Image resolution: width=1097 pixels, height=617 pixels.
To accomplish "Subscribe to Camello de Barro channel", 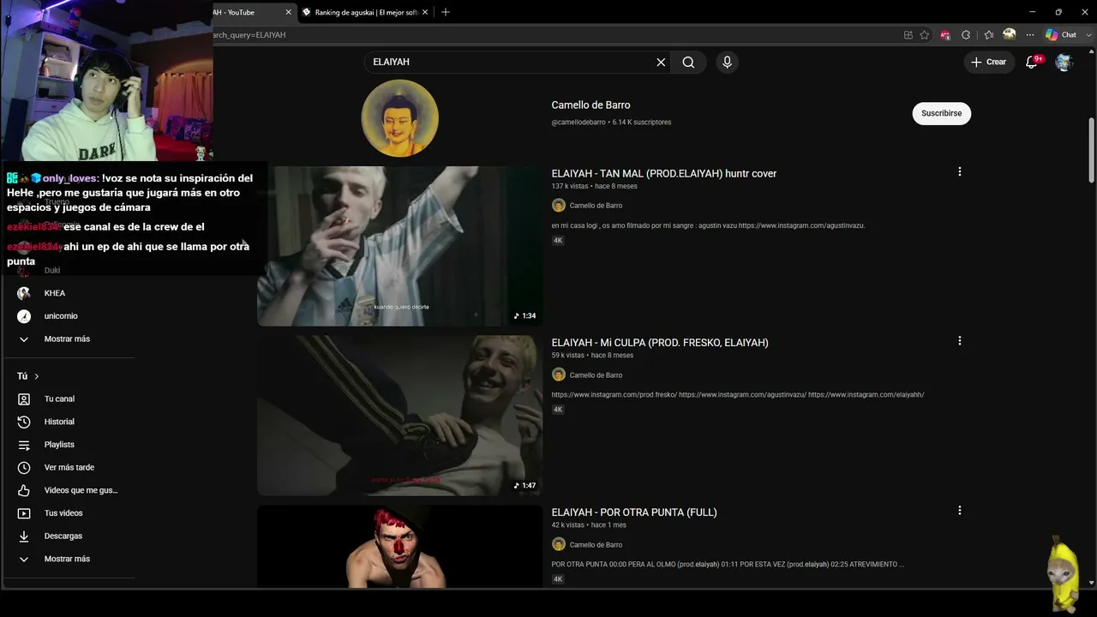I will point(941,113).
